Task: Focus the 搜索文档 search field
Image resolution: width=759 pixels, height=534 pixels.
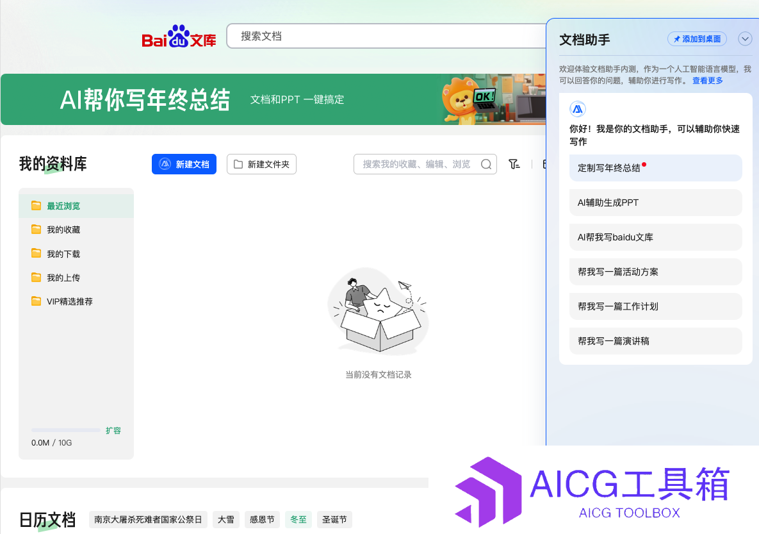Action: [386, 37]
